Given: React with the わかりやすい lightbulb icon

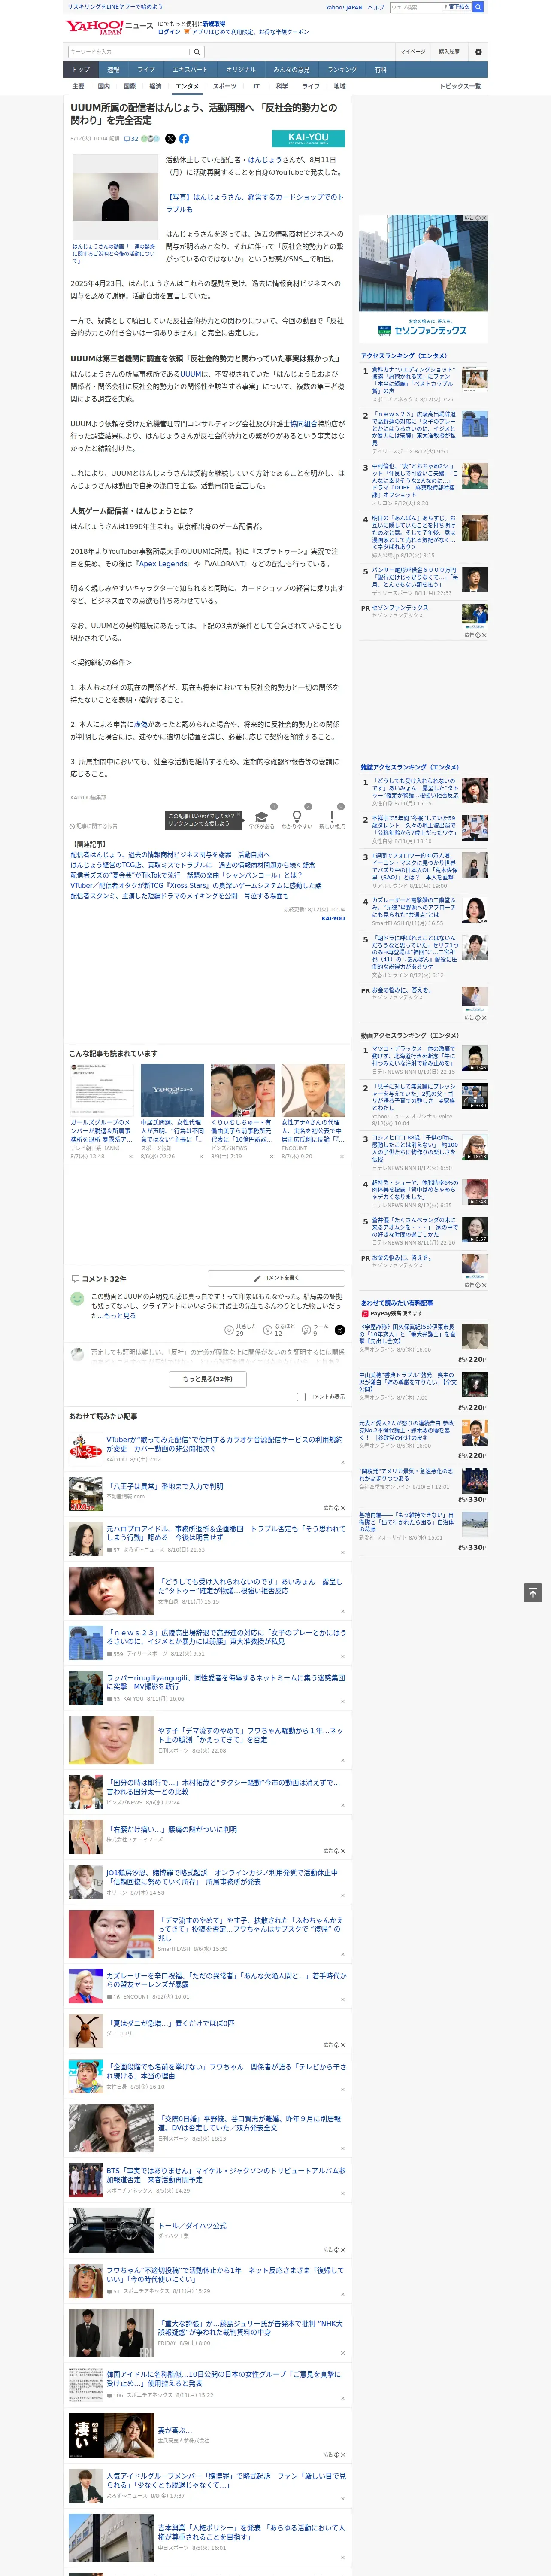Looking at the screenshot, I should [x=296, y=817].
